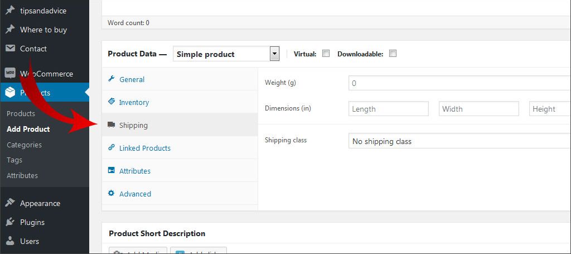The image size is (571, 254).
Task: Open the Users menu in sidebar
Action: 29,241
